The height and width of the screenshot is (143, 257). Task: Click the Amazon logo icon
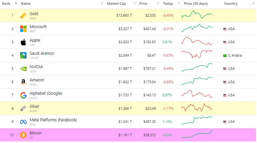(x=23, y=82)
